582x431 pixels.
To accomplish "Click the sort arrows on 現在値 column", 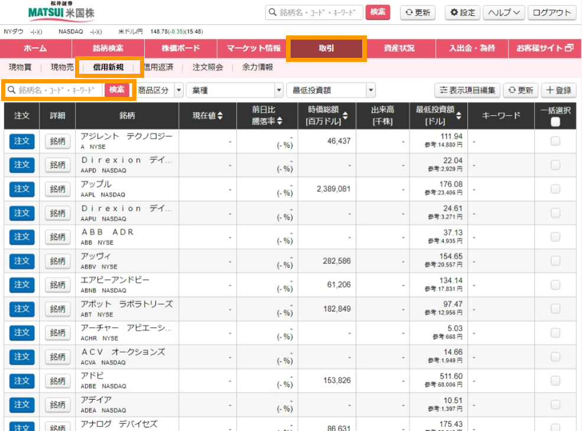I will pyautogui.click(x=220, y=116).
